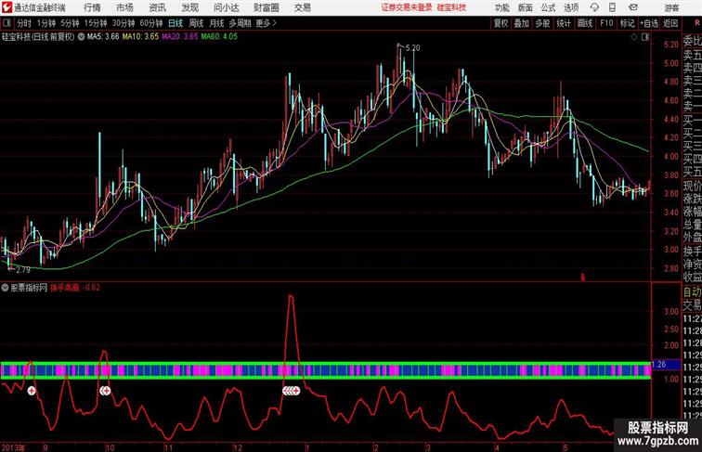Select the 日线 daily period tab
This screenshot has height=452, width=702.
pos(175,23)
